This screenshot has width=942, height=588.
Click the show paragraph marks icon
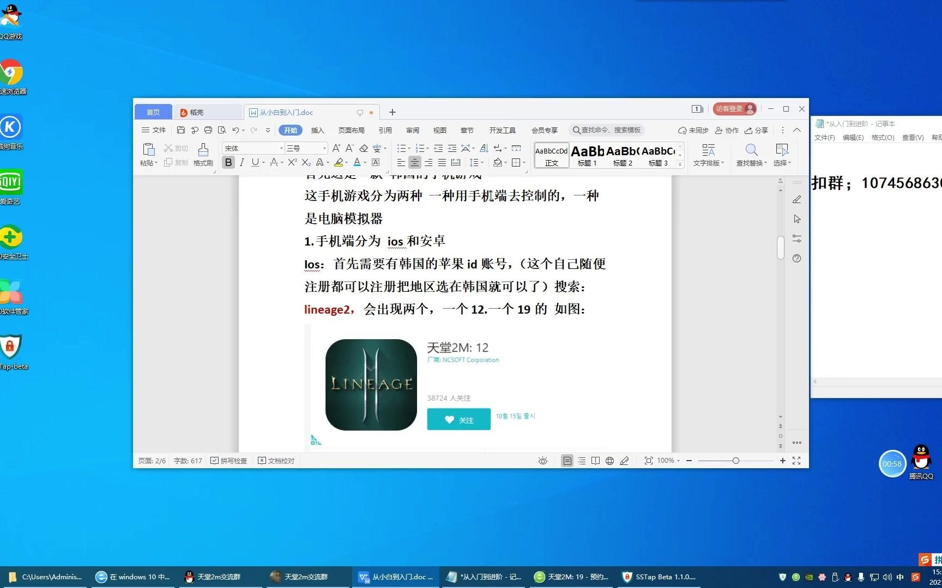(497, 148)
